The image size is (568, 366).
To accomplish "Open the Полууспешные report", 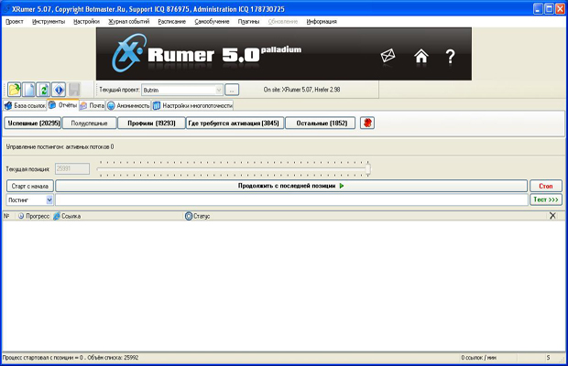I will coord(90,123).
